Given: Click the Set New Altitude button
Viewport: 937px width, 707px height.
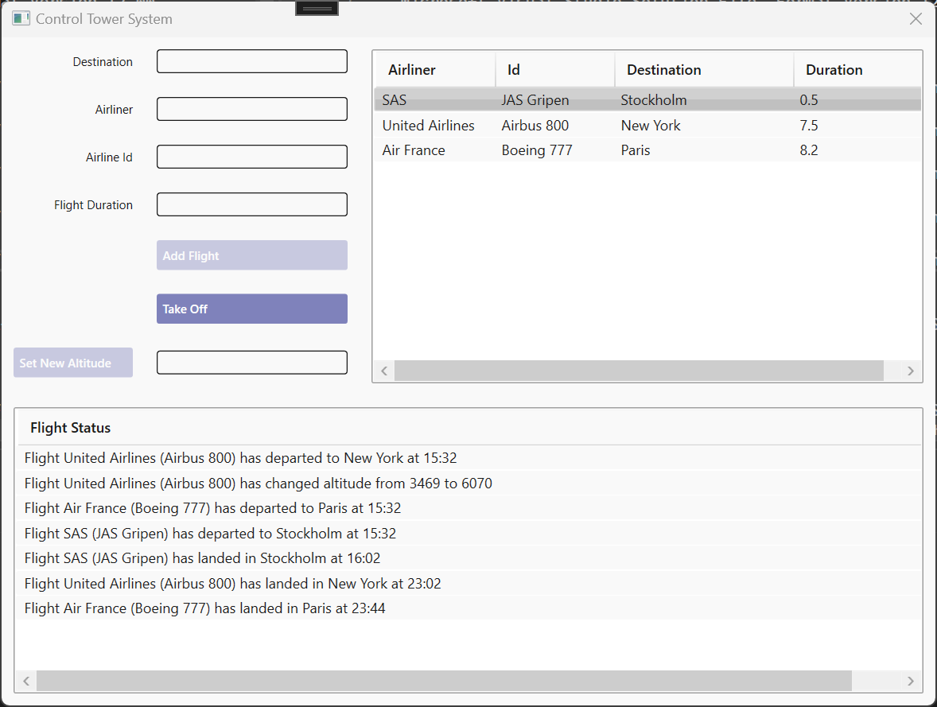Looking at the screenshot, I should 73,363.
